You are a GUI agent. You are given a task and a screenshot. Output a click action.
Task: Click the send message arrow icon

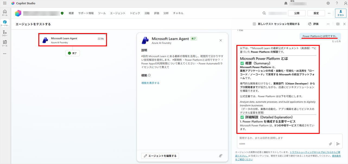(338, 144)
